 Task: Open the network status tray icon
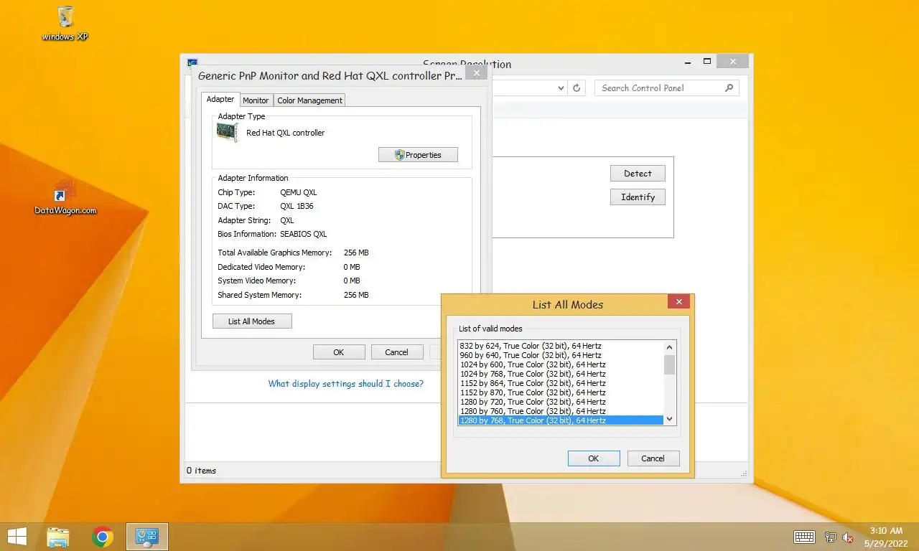click(831, 537)
